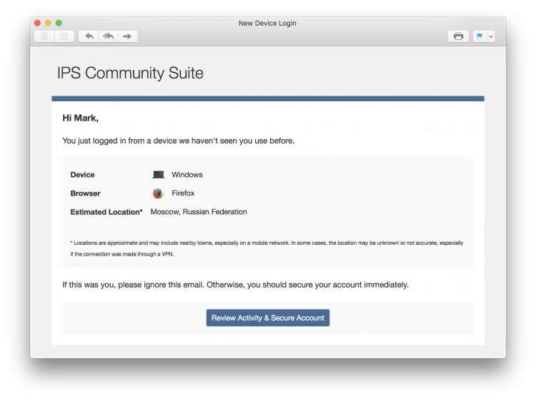536x401 pixels.
Task: Click the 'Firefox' browser value
Action: tap(183, 193)
